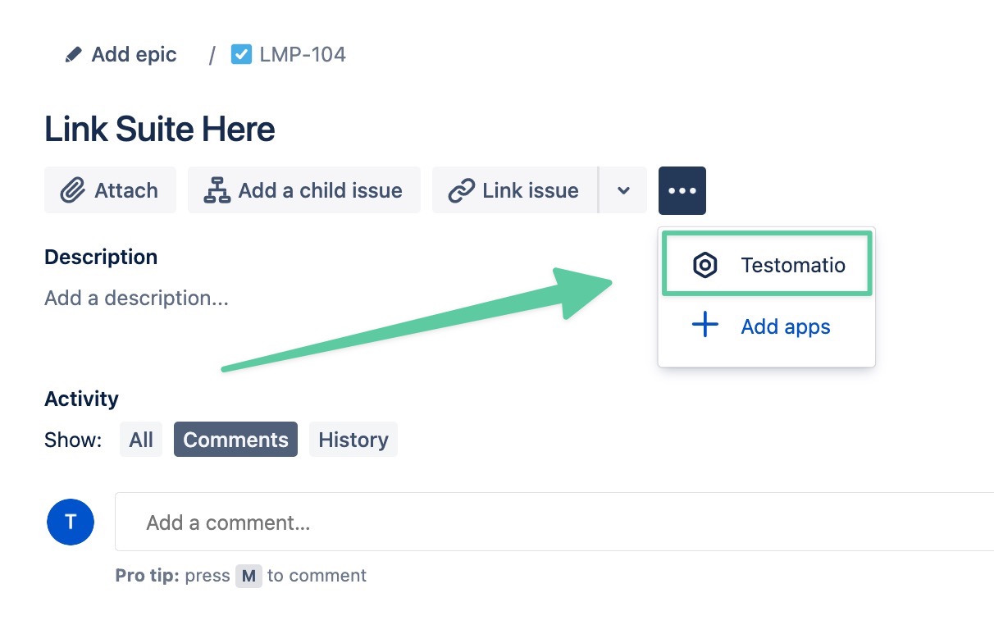
Task: Edit the Link Suite Here title
Action: coord(160,130)
